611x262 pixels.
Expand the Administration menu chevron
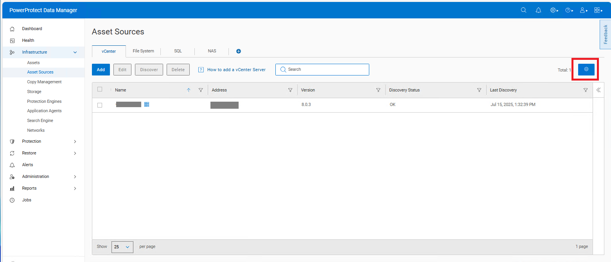point(75,177)
